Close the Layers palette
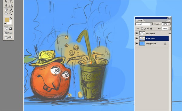 click(170, 18)
